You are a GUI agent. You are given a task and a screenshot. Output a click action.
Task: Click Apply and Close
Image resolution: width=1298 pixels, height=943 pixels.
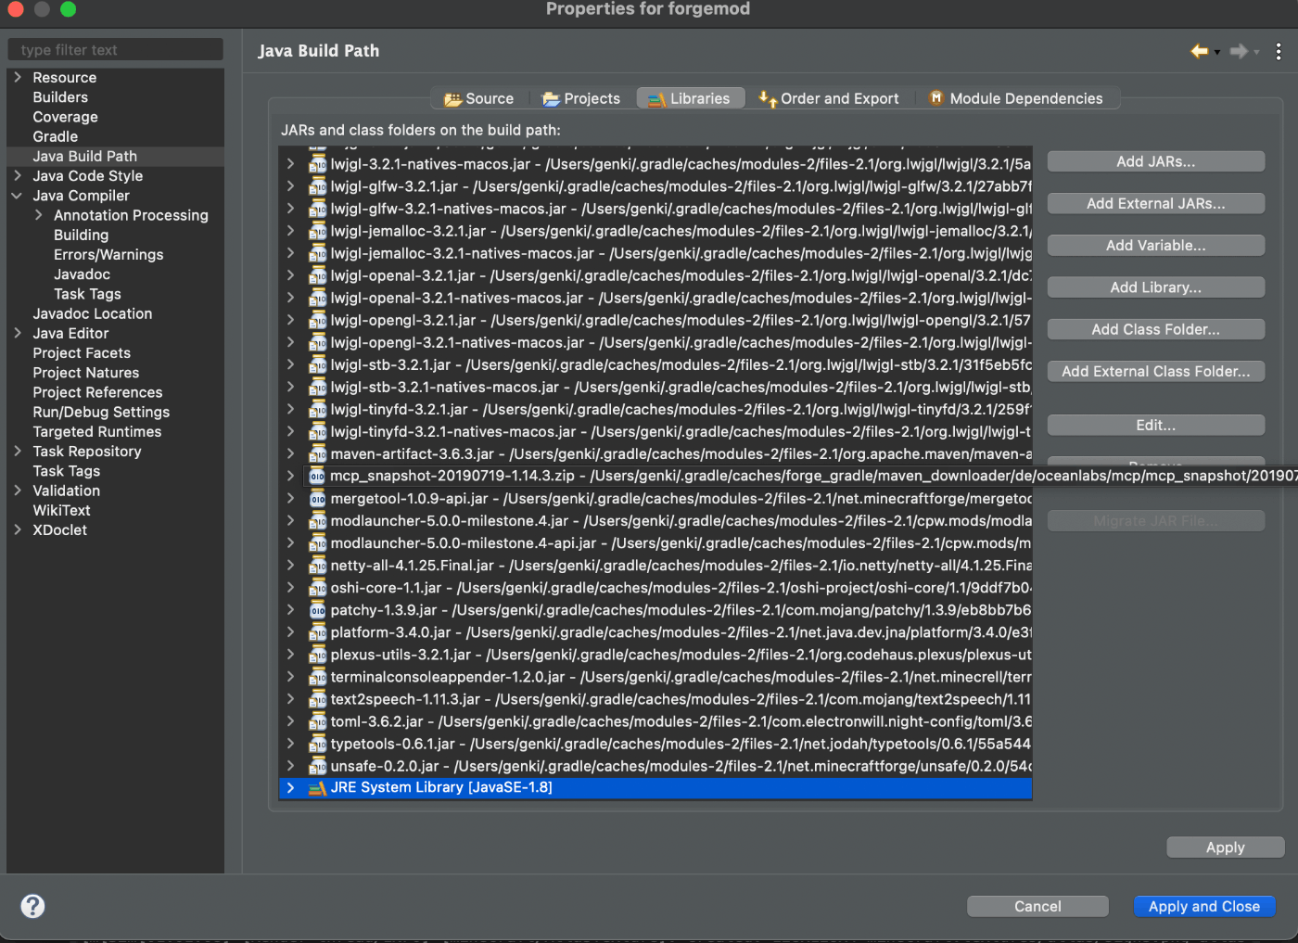click(1204, 906)
